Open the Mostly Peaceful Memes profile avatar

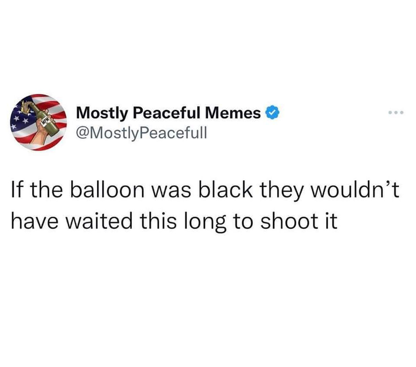[x=39, y=122]
